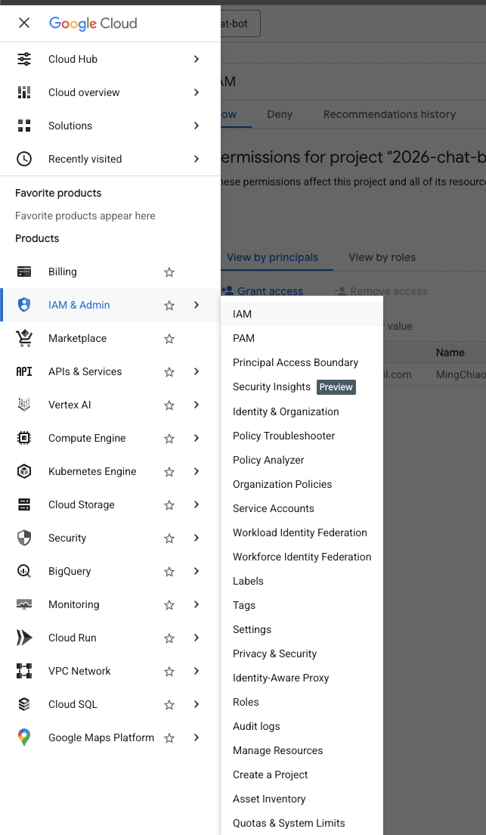Star IAM & Admin as favorite

(169, 305)
